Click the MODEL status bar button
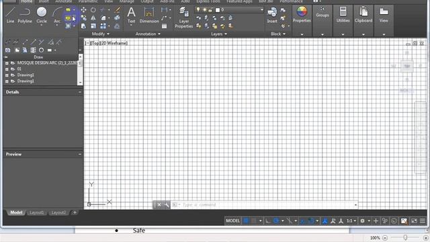The width and height of the screenshot is (430, 242). 232,221
